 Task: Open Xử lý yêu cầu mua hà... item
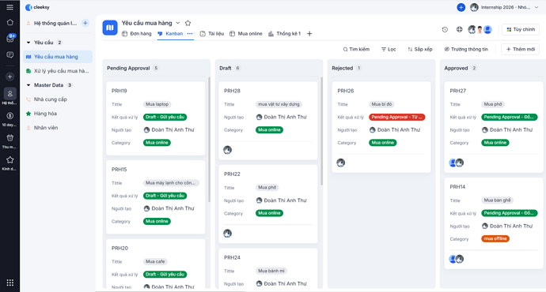pyautogui.click(x=58, y=71)
